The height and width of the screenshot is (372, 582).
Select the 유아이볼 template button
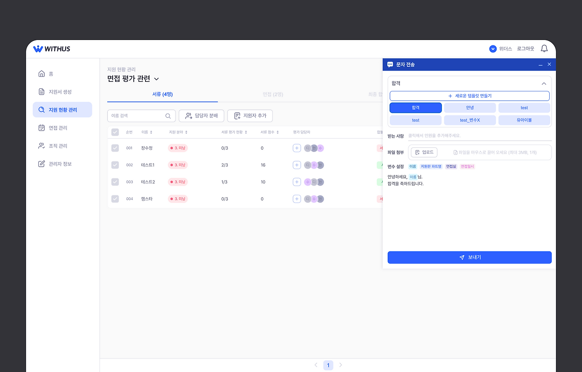tap(524, 120)
